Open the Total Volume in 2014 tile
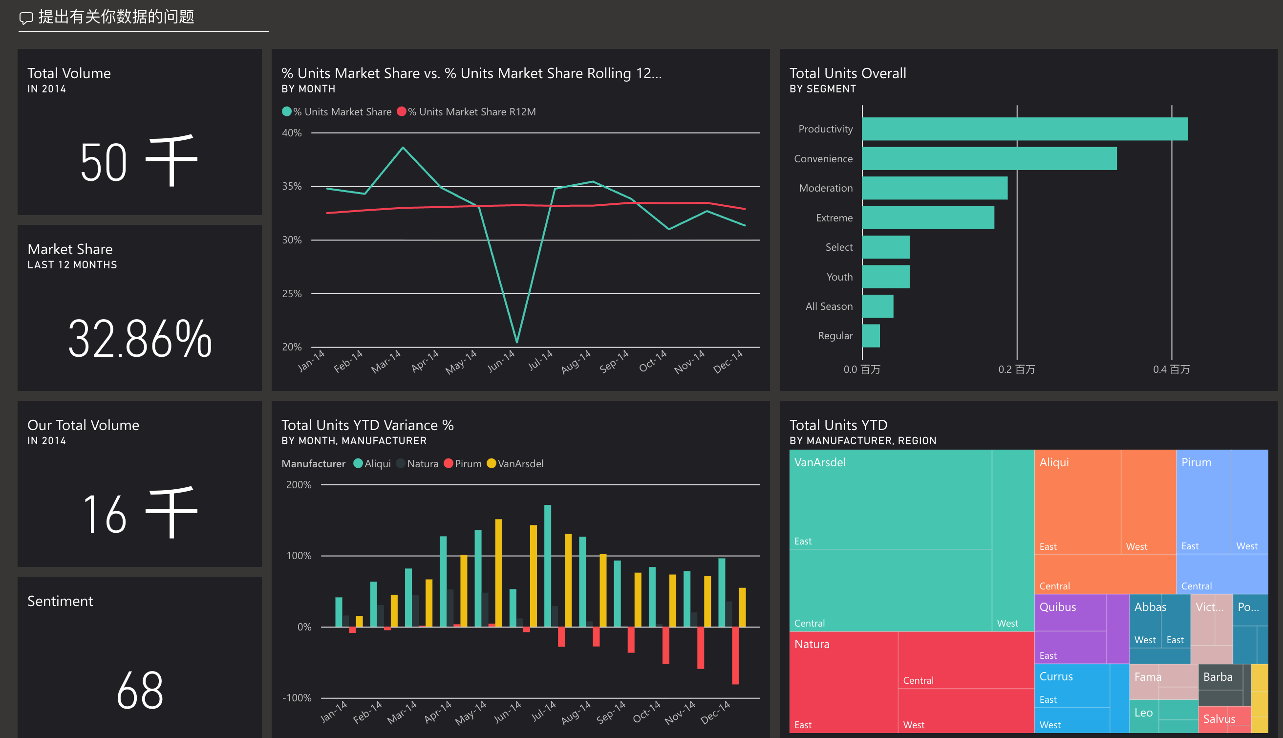 pyautogui.click(x=139, y=132)
